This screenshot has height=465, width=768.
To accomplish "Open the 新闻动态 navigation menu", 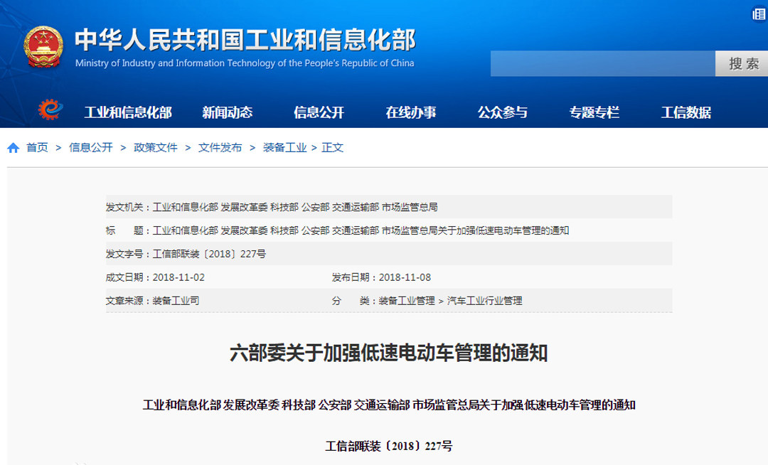I will point(227,112).
